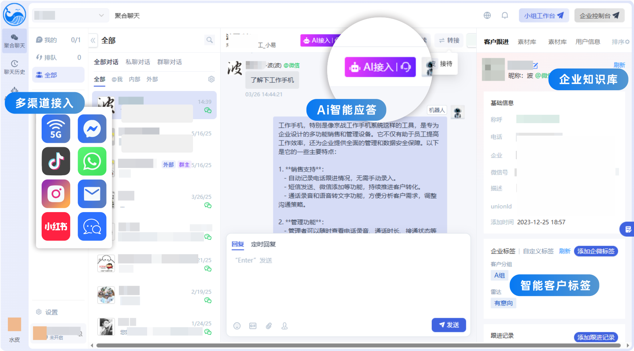Insert a GIF in the reply
Viewport: 634px width, 351px height.
pyautogui.click(x=253, y=326)
